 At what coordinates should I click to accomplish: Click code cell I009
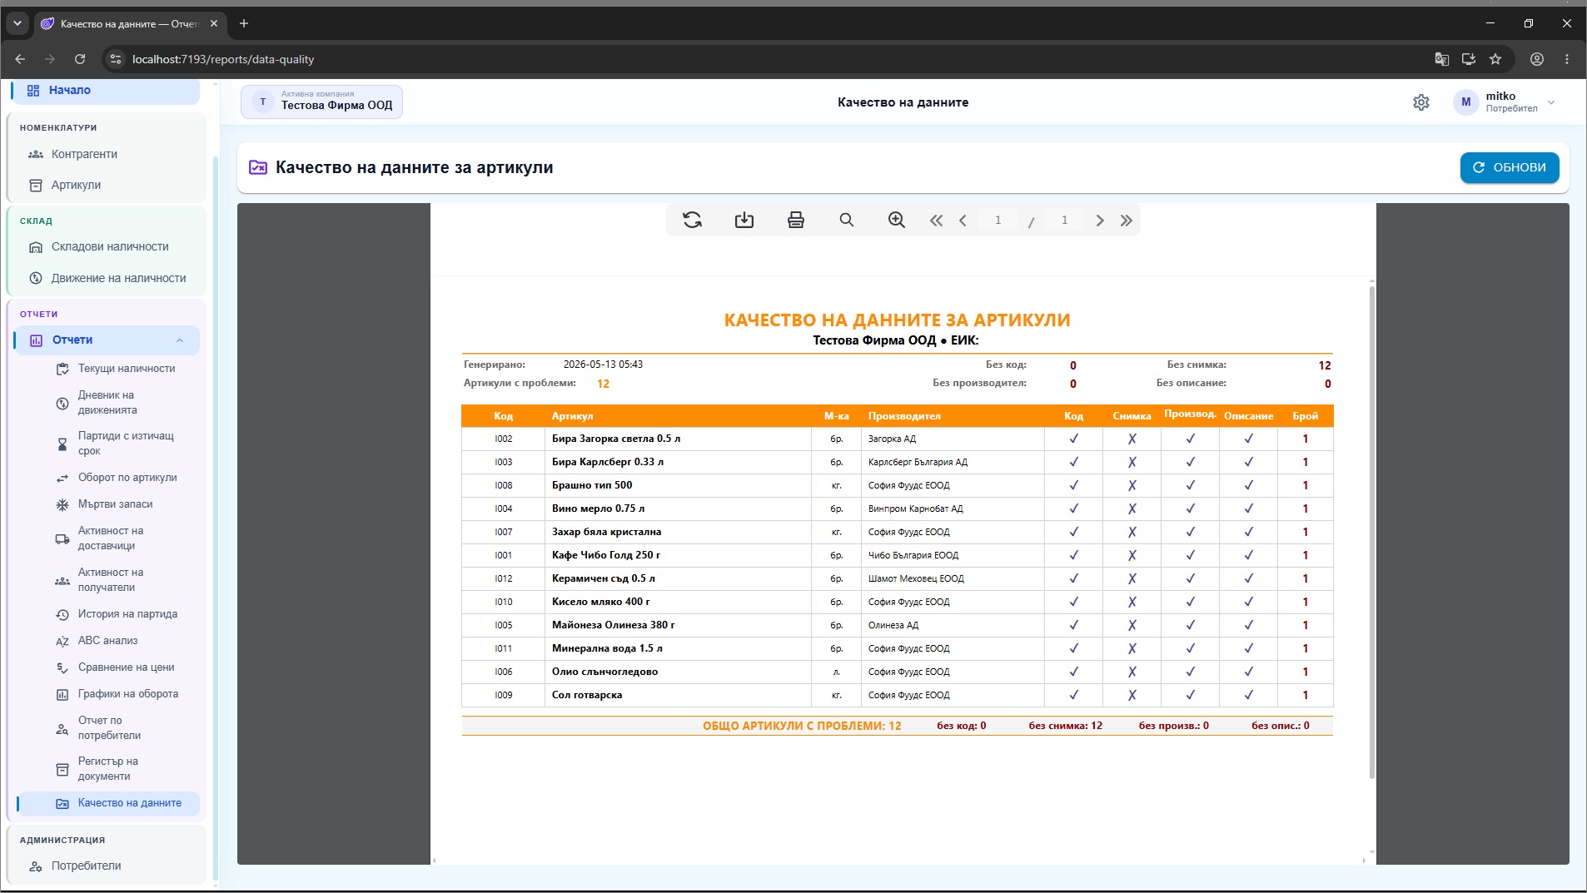[504, 695]
